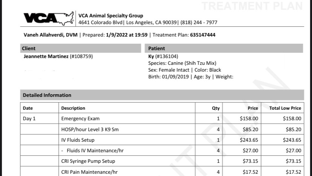This screenshot has width=312, height=176.
Task: Select treatment plan number 635147444
Action: (203, 35)
